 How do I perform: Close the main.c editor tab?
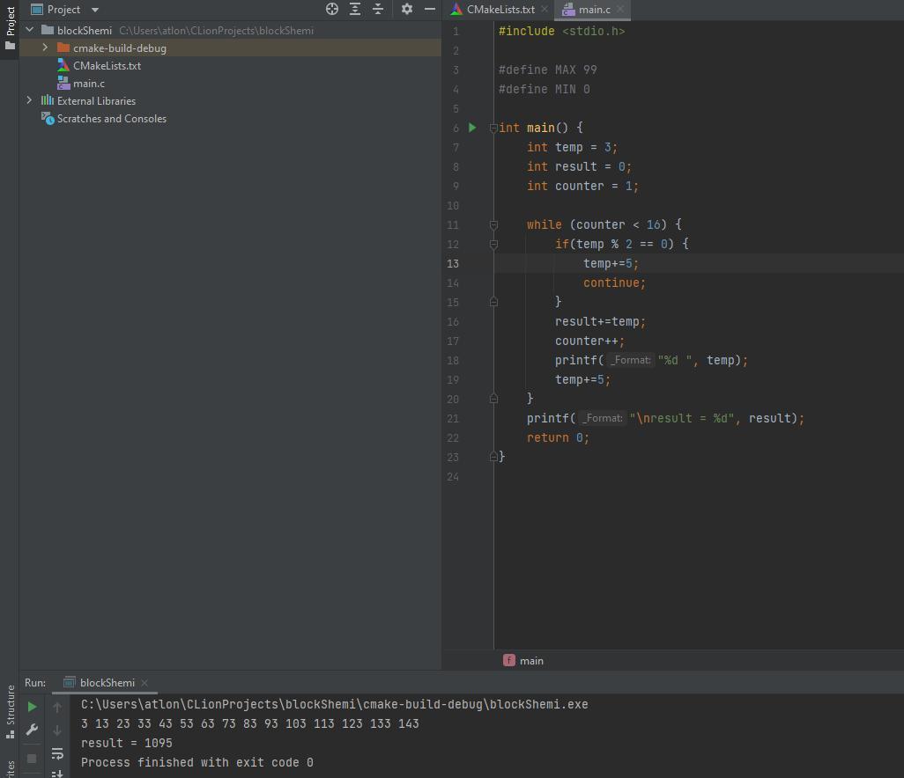[x=620, y=9]
